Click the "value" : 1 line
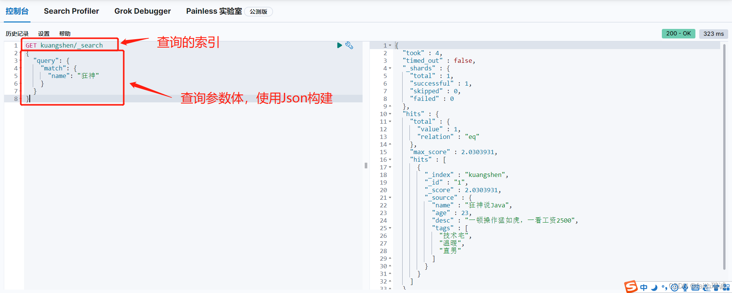 [439, 129]
